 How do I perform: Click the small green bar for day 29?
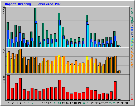click(x=118, y=46)
